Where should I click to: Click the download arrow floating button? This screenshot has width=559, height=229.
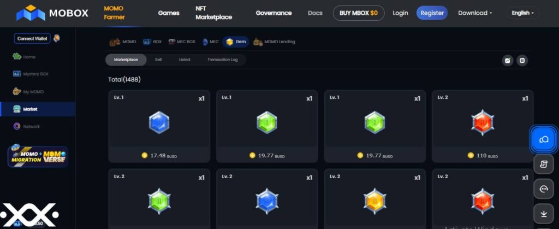(544, 214)
